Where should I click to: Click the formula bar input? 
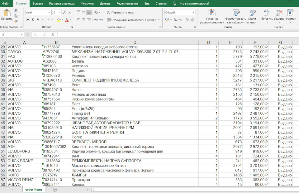[178, 35]
